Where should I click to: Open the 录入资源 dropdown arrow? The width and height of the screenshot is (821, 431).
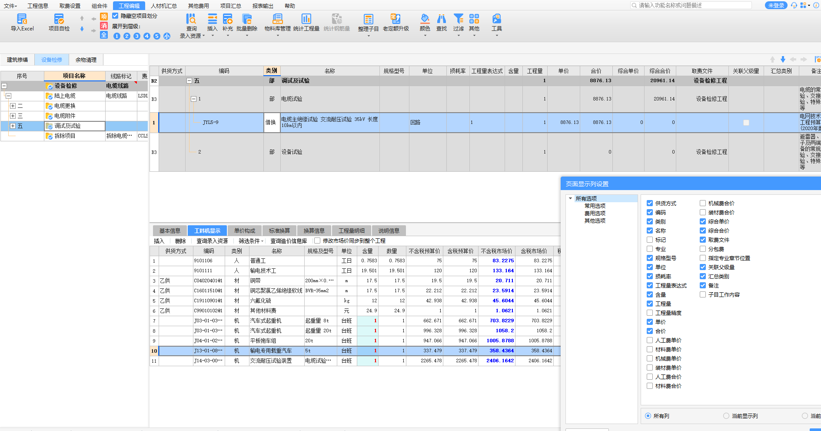[203, 36]
